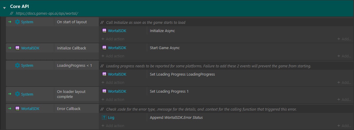Select the Set Loading Progress LoadingProgress action
The image size is (354, 130).
pyautogui.click(x=182, y=74)
